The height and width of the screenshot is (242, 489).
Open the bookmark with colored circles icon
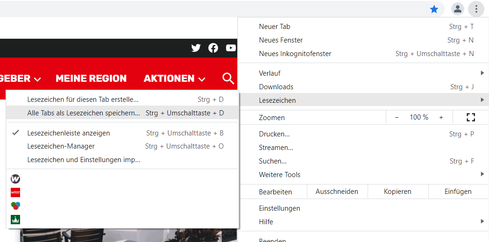coord(15,206)
